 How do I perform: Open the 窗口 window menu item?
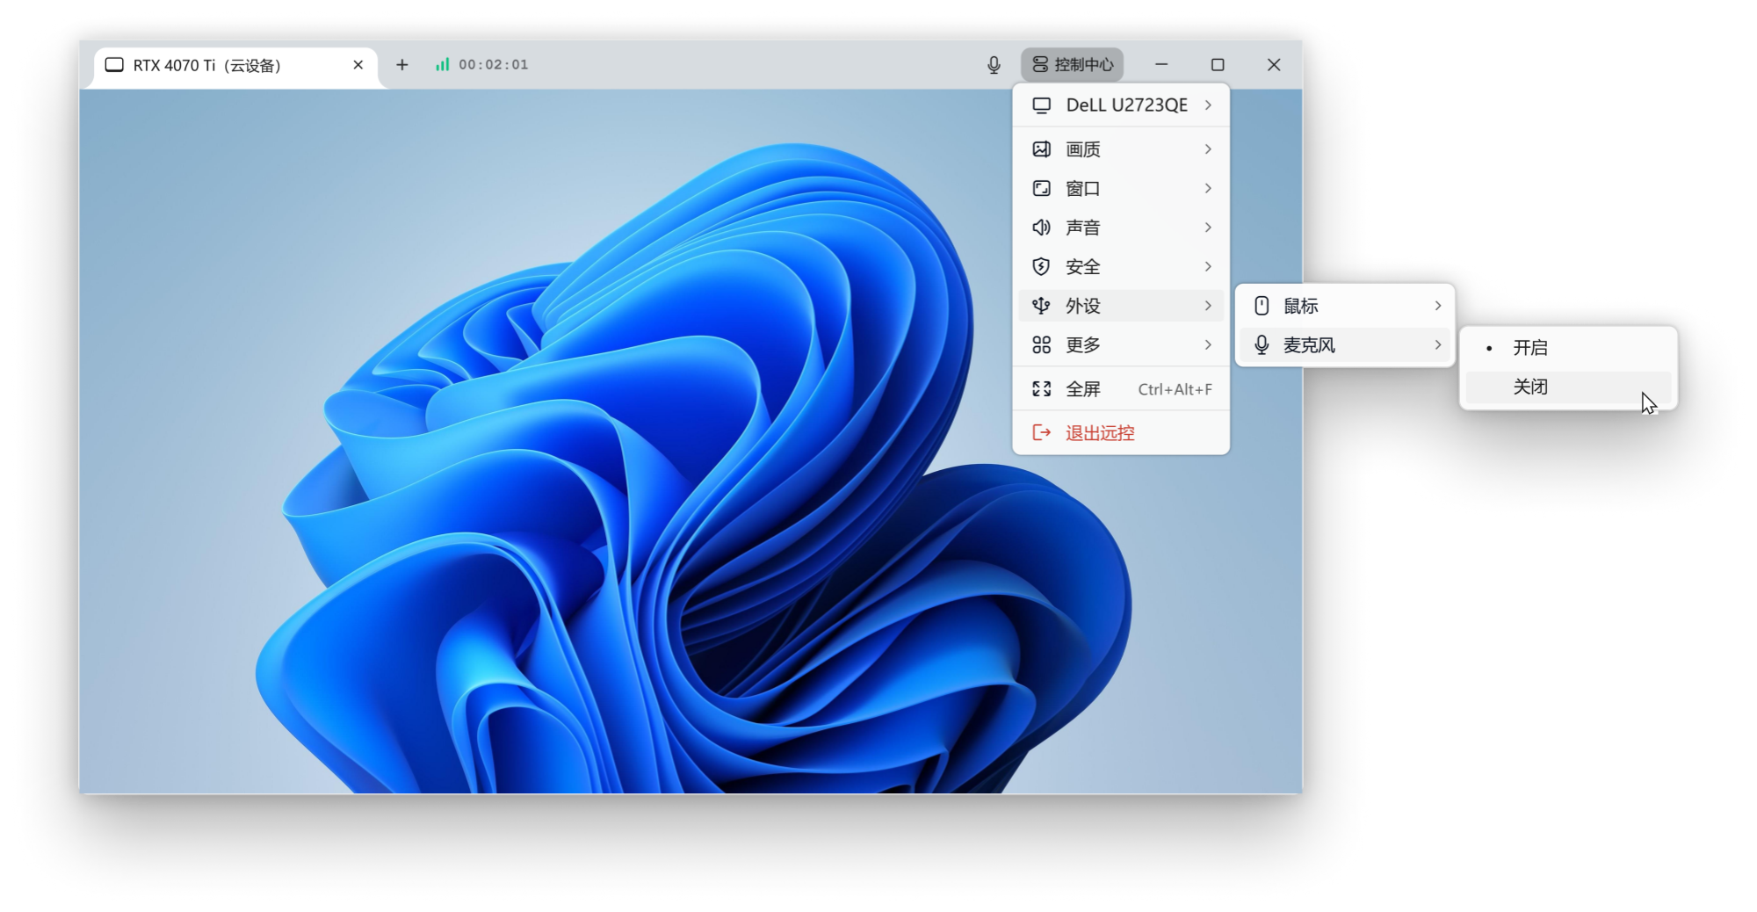click(1121, 189)
